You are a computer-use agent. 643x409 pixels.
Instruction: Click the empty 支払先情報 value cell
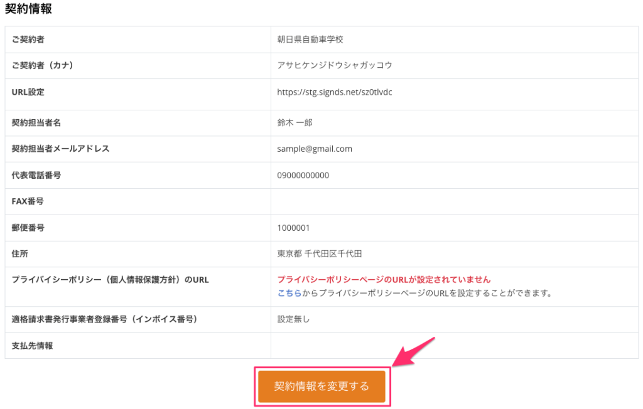454,346
